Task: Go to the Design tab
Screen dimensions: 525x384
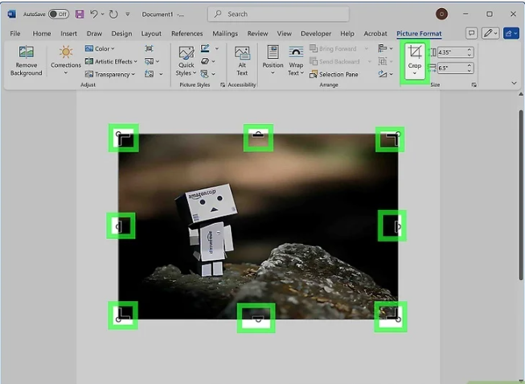Action: (121, 34)
